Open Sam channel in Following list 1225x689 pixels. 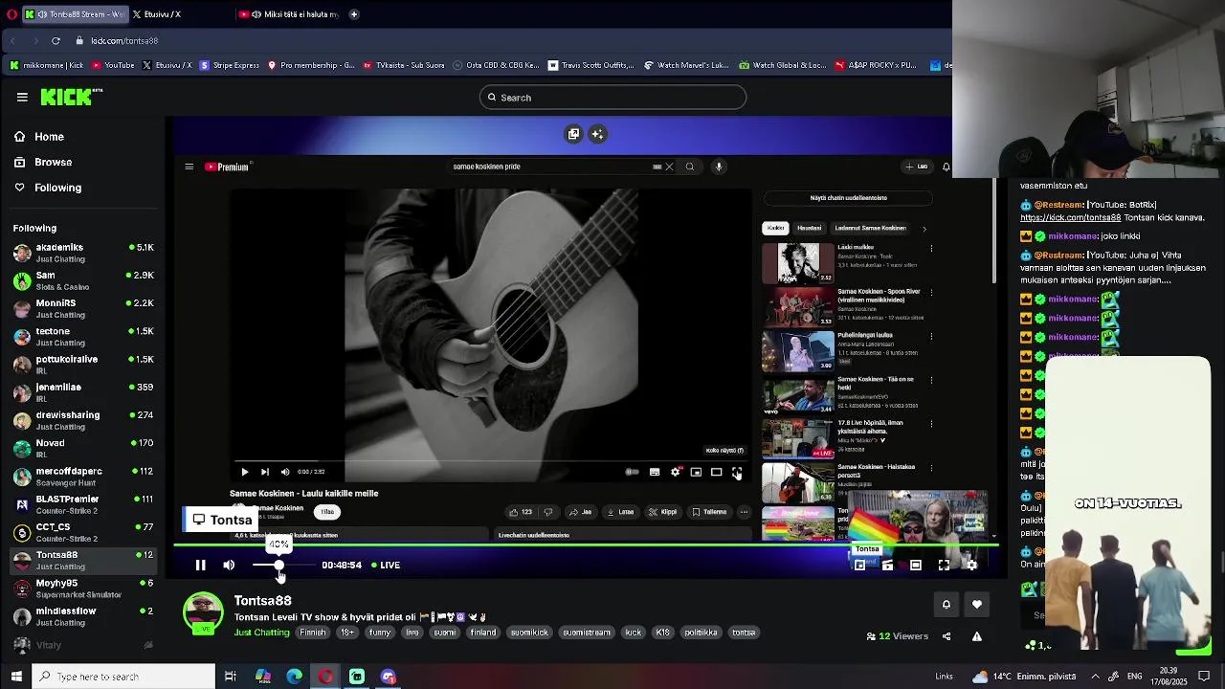84,280
